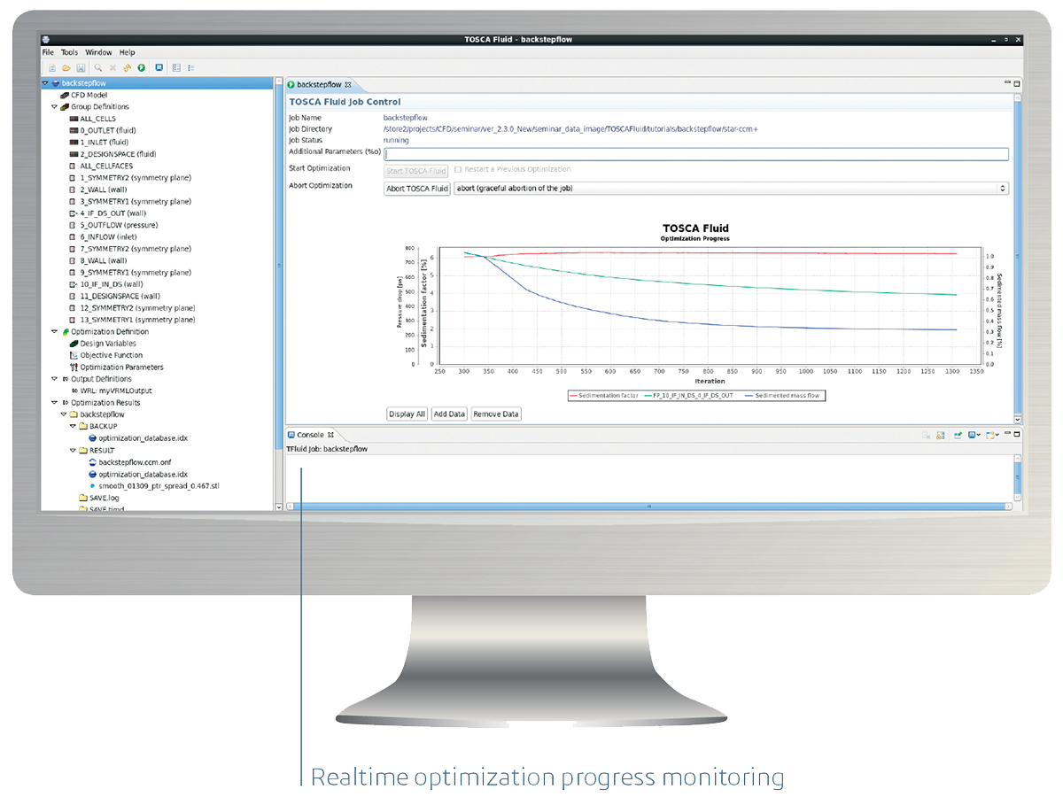Open the File menu
The image size is (1063, 797).
point(48,52)
